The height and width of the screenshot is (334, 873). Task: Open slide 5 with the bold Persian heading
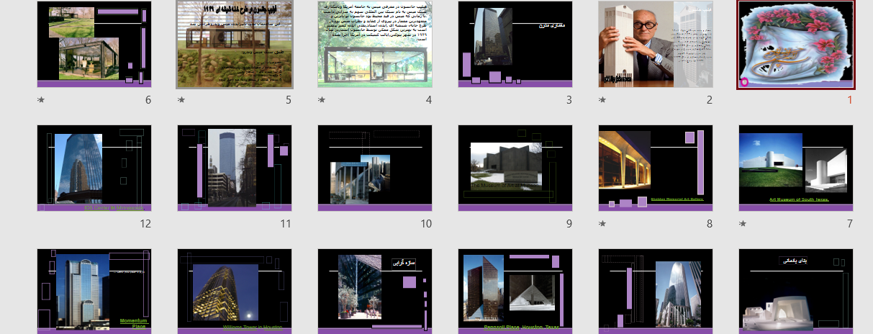pyautogui.click(x=234, y=45)
